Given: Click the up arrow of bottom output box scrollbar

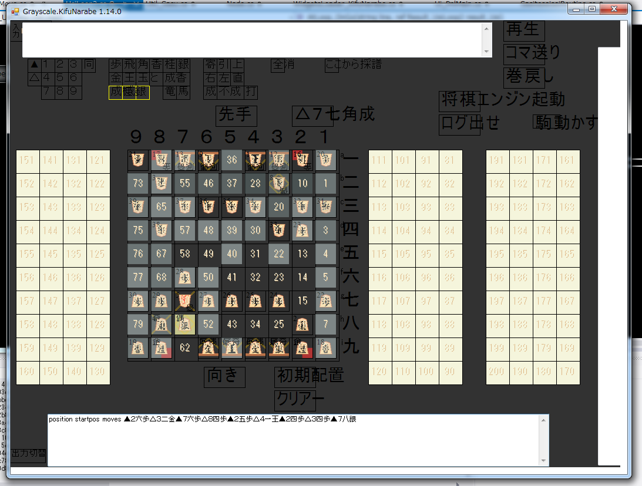Looking at the screenshot, I should [x=543, y=420].
